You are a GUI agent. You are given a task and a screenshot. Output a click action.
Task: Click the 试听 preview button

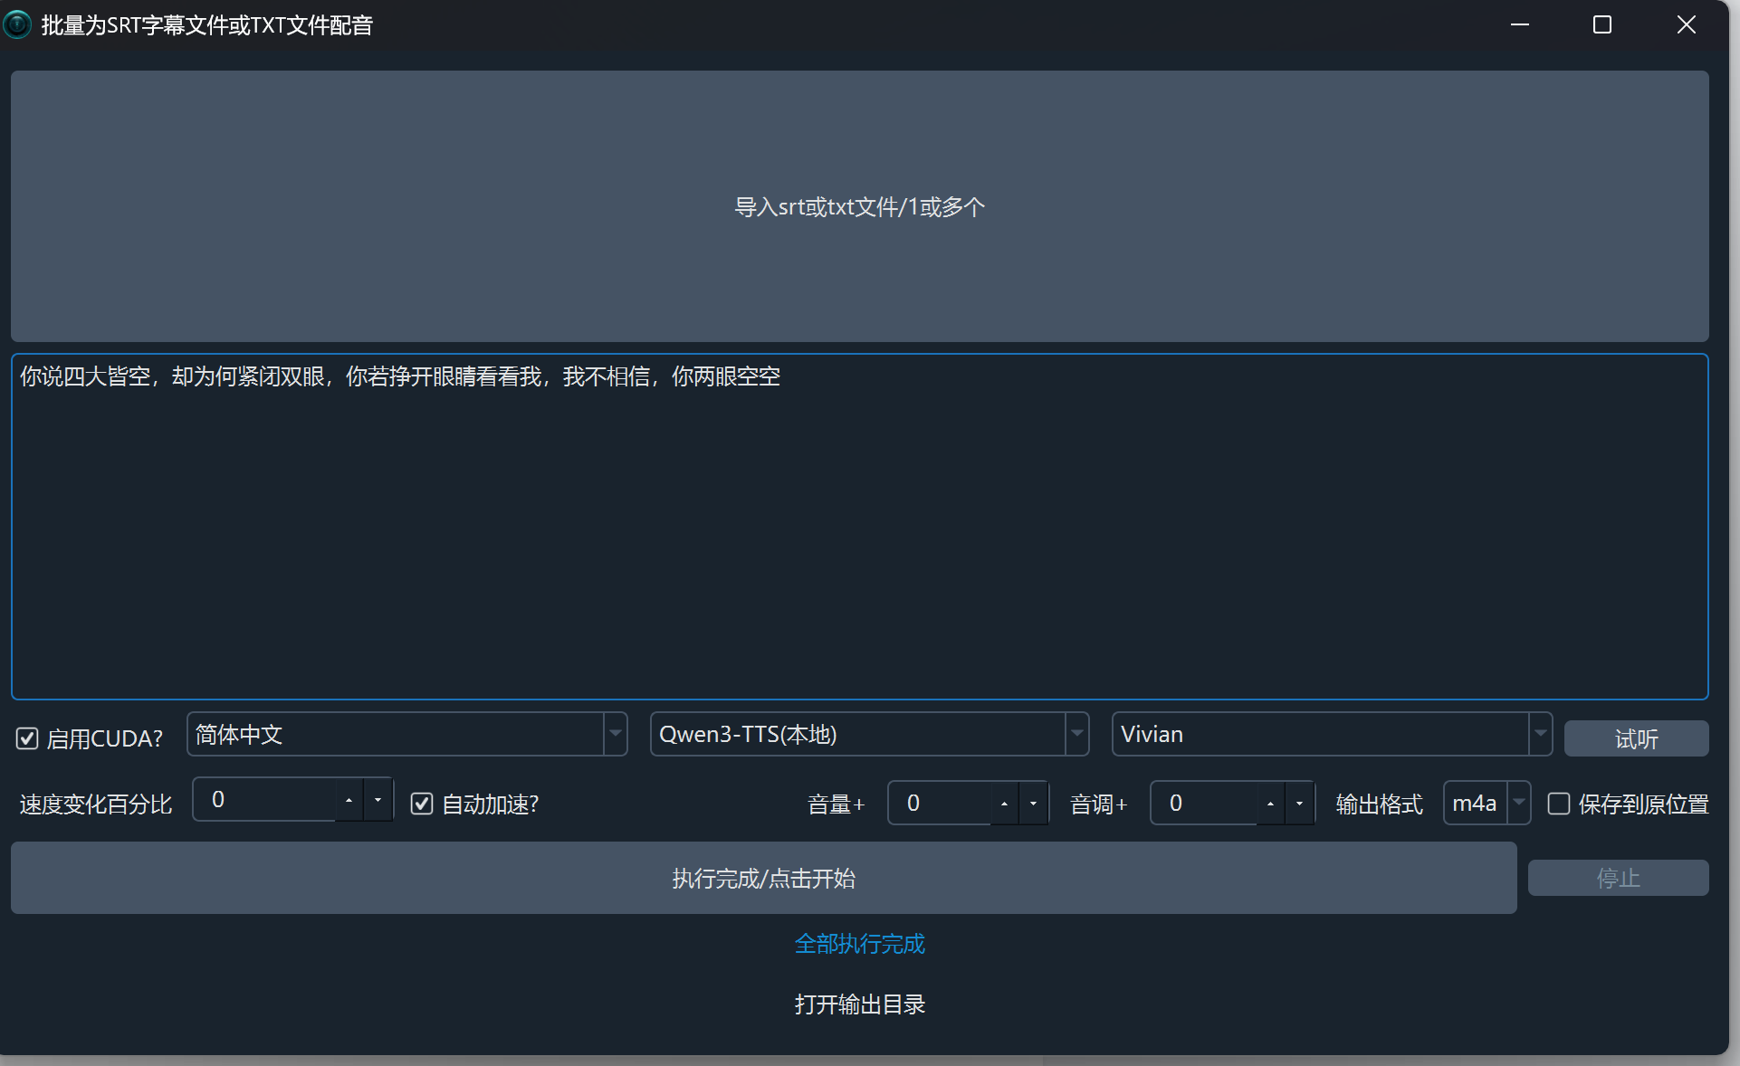(x=1636, y=738)
